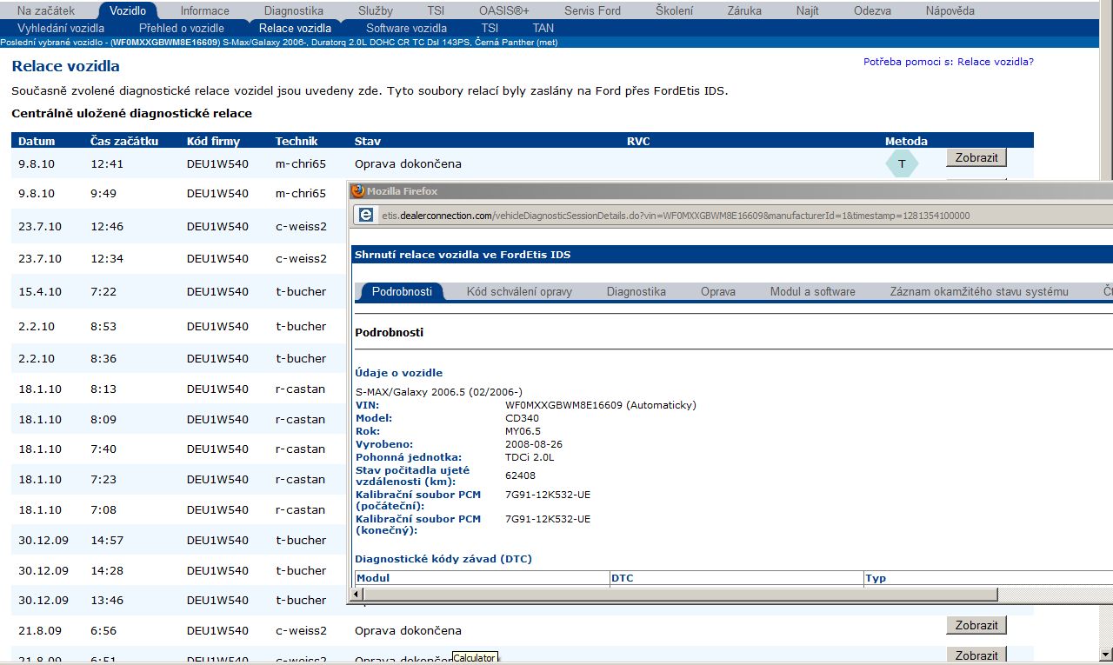This screenshot has height=665, width=1113.
Task: Go to the OASIS®+ tab
Action: (504, 10)
